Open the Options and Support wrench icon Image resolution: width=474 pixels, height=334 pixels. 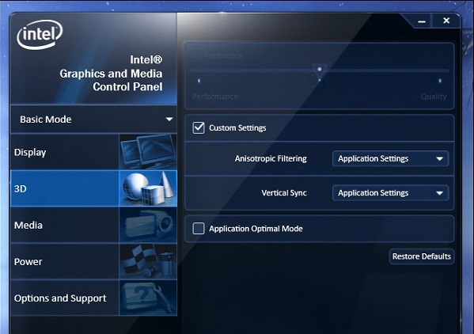pos(148,298)
